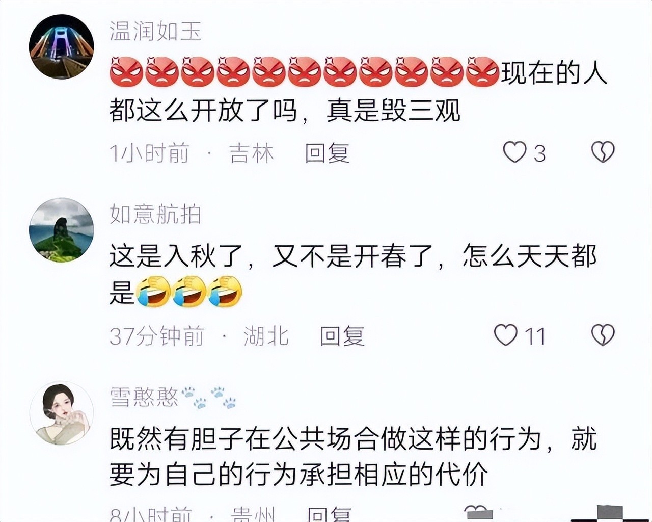Open username 雪憨憨 with paw prints

coord(174,398)
